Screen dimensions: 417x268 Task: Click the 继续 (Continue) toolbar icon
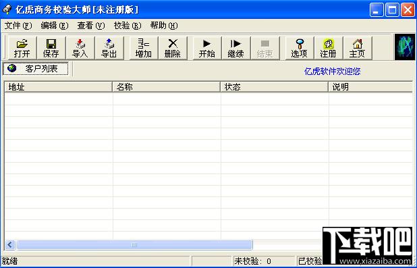pos(236,48)
